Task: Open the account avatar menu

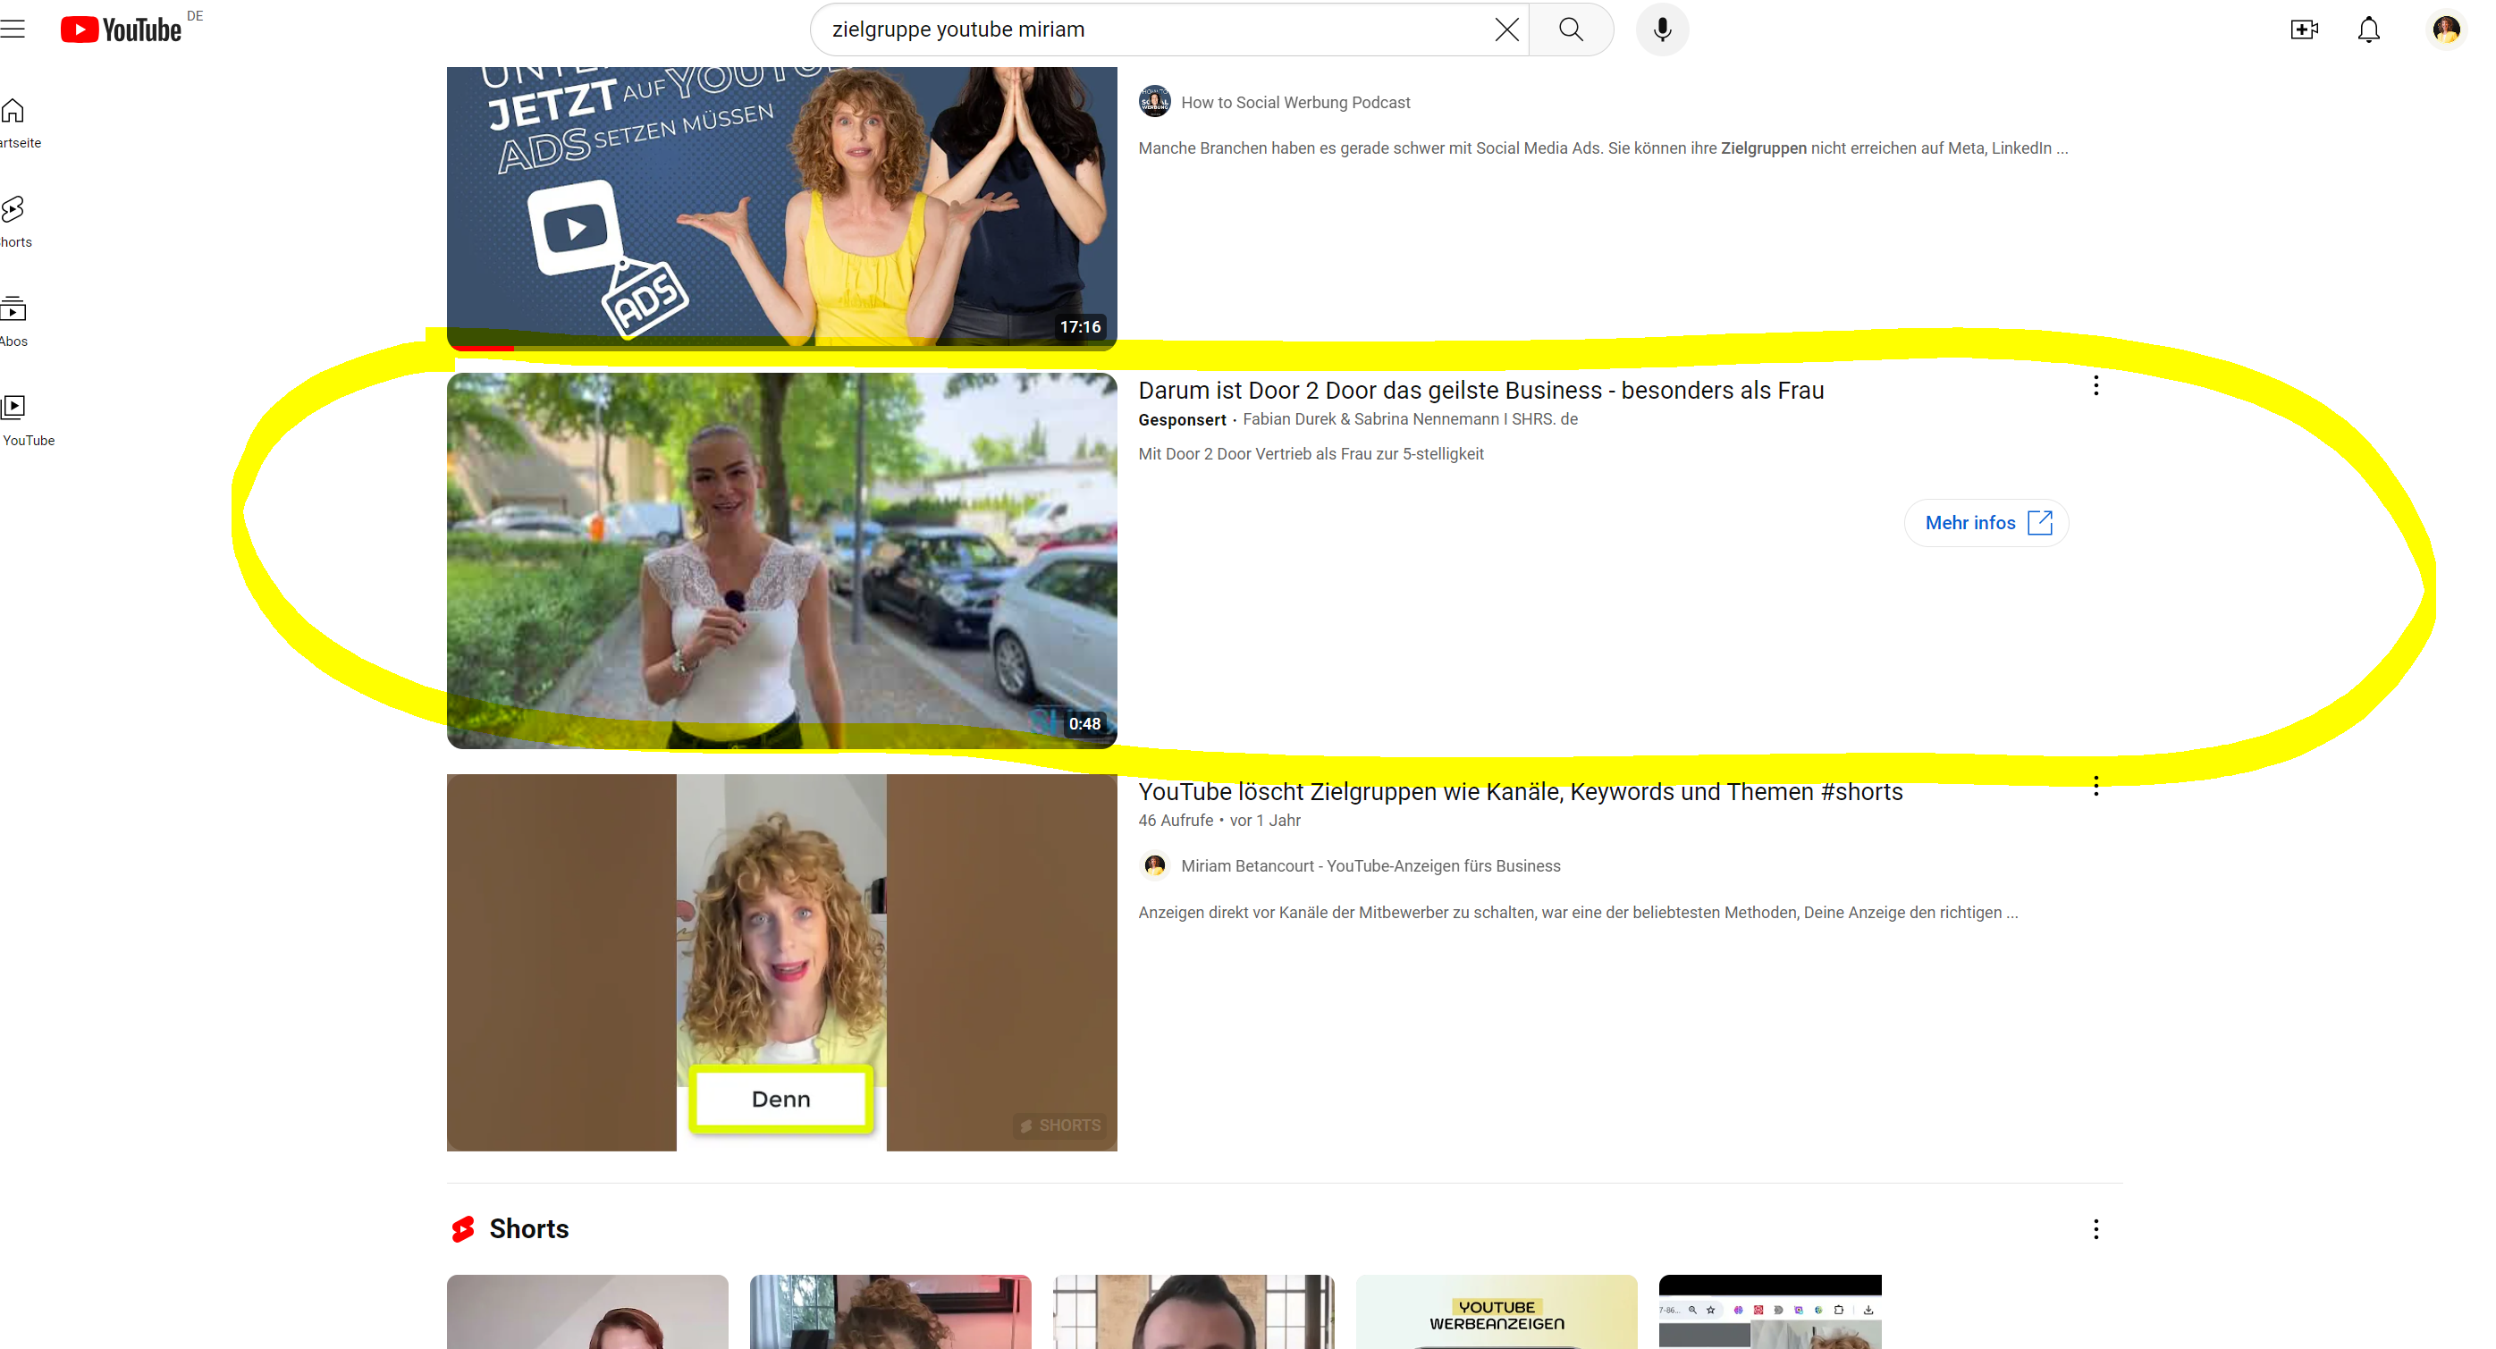Action: [2446, 30]
